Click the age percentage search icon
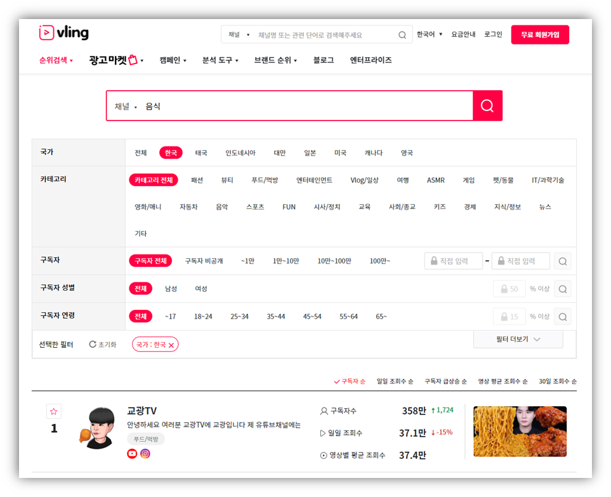Image resolution: width=611 pixels, height=497 pixels. (563, 317)
